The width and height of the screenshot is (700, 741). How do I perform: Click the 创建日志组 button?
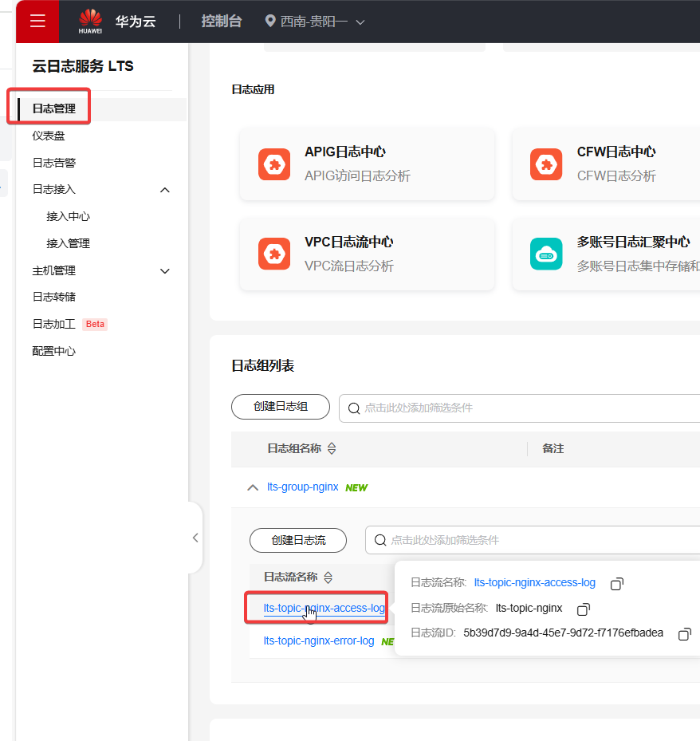[x=280, y=407]
